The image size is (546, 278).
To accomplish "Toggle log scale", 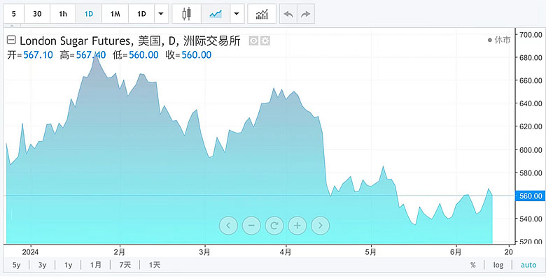I will click(498, 265).
